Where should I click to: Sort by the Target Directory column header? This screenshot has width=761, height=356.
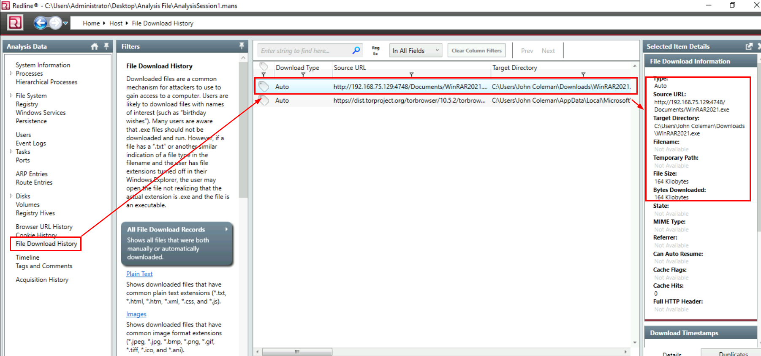[515, 68]
